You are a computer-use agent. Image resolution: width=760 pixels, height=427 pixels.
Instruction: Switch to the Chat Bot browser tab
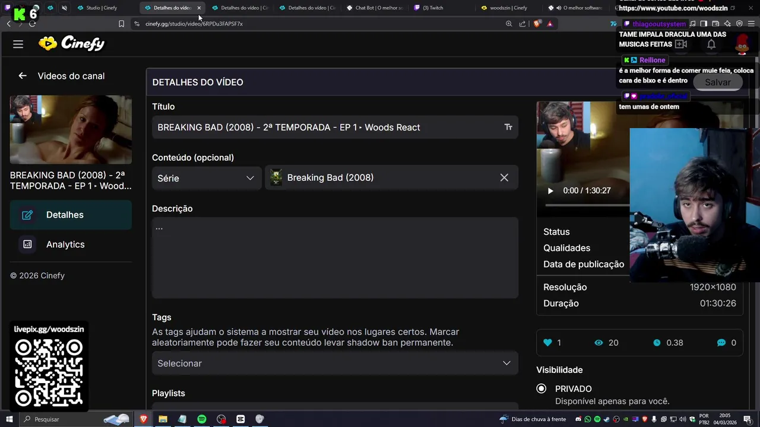[x=374, y=8]
